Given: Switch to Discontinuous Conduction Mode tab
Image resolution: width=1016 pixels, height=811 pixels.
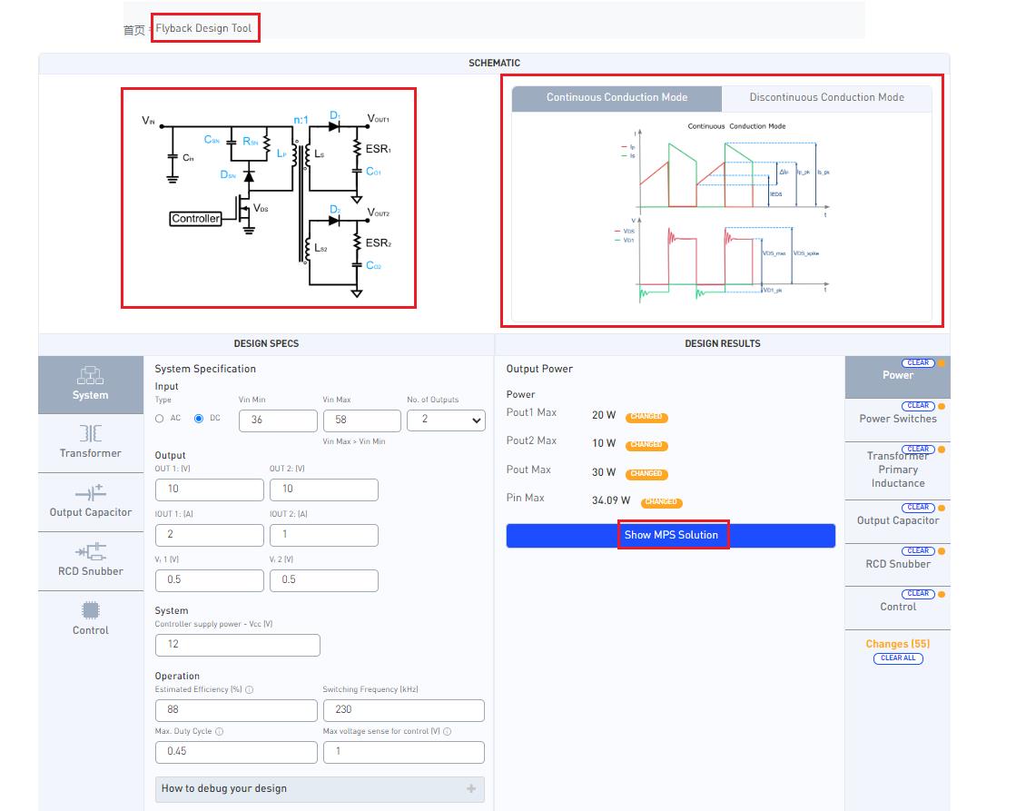Looking at the screenshot, I should tap(826, 98).
